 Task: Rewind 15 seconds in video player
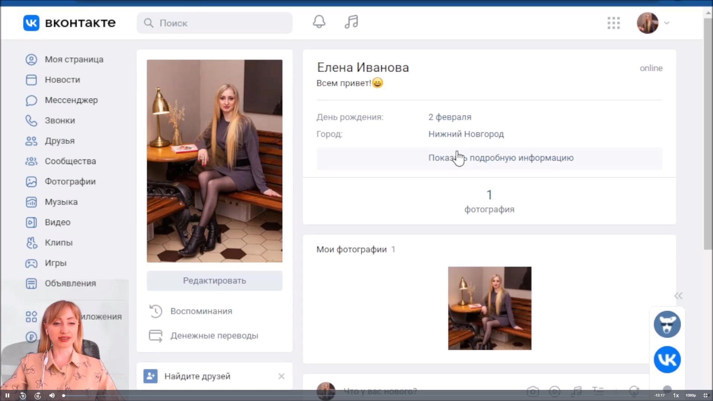pos(23,395)
